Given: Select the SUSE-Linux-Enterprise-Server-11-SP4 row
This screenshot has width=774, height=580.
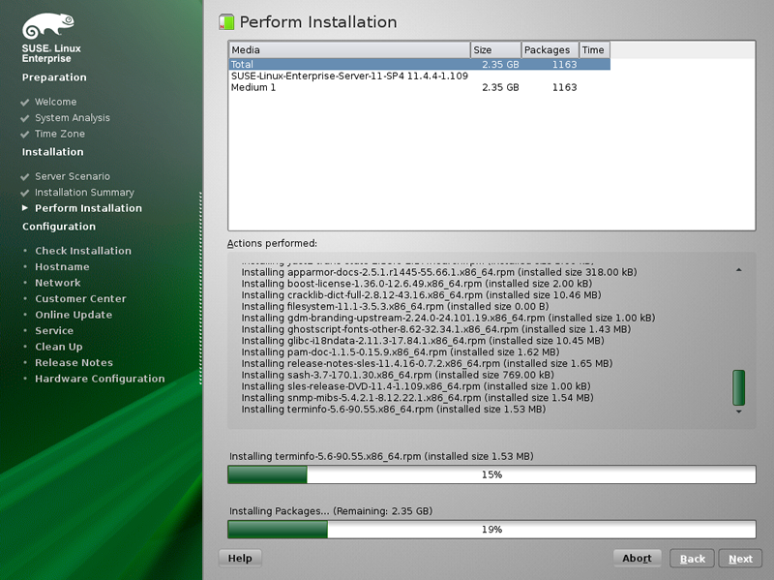Looking at the screenshot, I should (x=420, y=76).
